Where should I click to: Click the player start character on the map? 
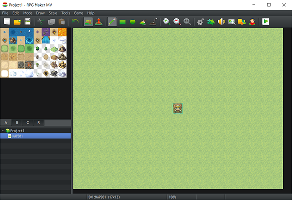point(178,108)
